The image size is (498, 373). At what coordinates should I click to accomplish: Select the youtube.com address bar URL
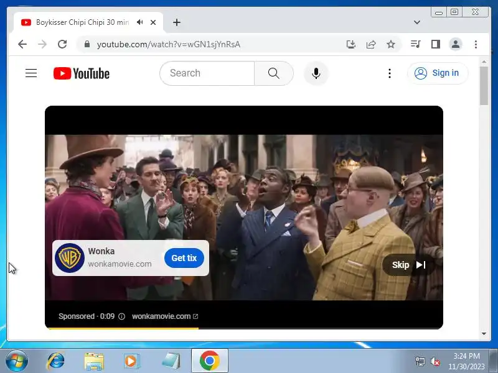click(x=168, y=44)
